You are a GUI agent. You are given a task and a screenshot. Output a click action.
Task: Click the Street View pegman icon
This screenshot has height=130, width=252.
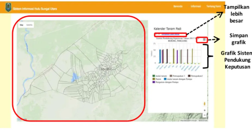tap(204, 104)
